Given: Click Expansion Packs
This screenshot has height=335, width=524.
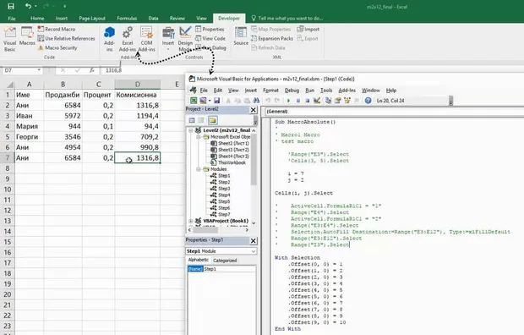Looking at the screenshot, I should [272, 38].
